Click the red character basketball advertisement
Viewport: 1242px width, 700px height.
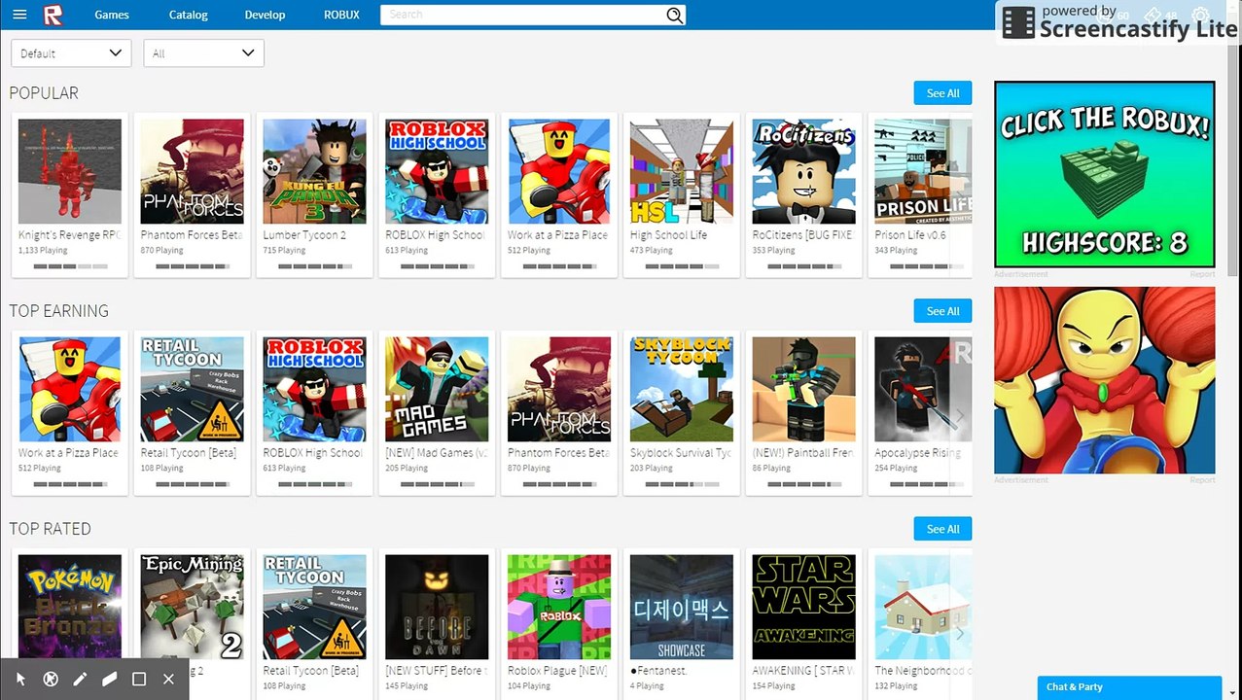1105,380
